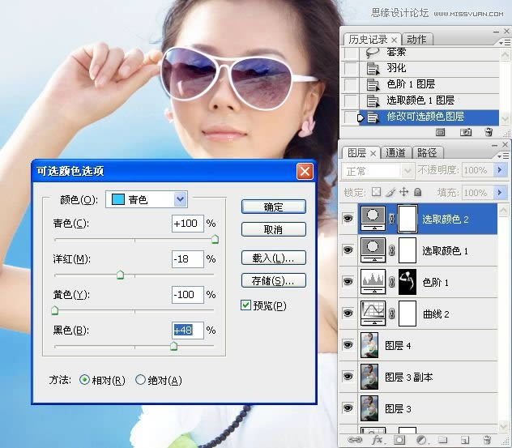Add a layer mask using bottom icon
Viewport: 512px width, 448px height.
(399, 440)
